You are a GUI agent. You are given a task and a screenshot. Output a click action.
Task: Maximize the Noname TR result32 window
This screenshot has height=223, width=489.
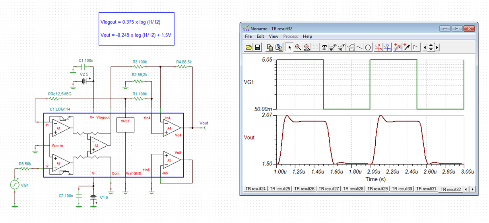click(x=457, y=29)
